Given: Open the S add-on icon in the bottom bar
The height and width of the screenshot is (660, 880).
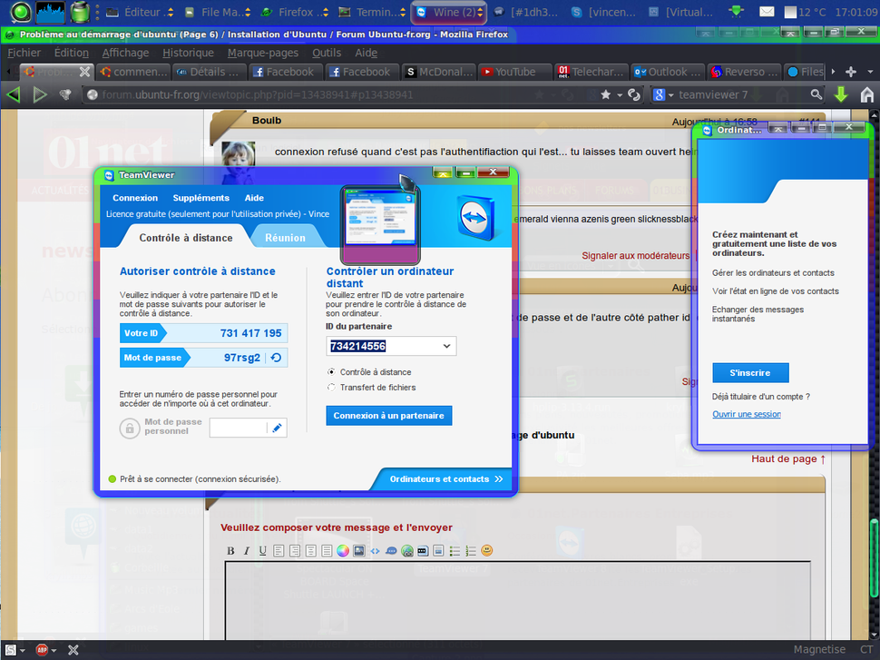Looking at the screenshot, I should point(11,650).
